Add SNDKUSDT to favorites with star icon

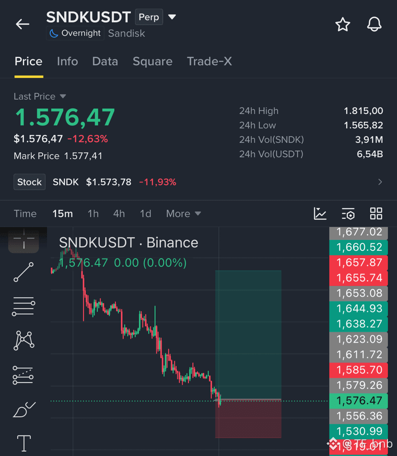pyautogui.click(x=342, y=24)
